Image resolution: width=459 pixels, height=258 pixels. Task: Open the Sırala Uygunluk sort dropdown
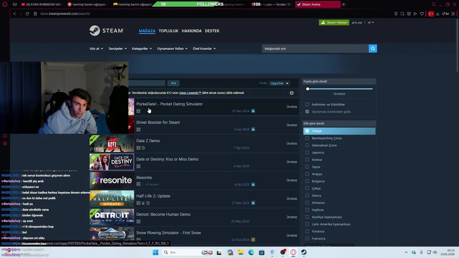(x=279, y=83)
